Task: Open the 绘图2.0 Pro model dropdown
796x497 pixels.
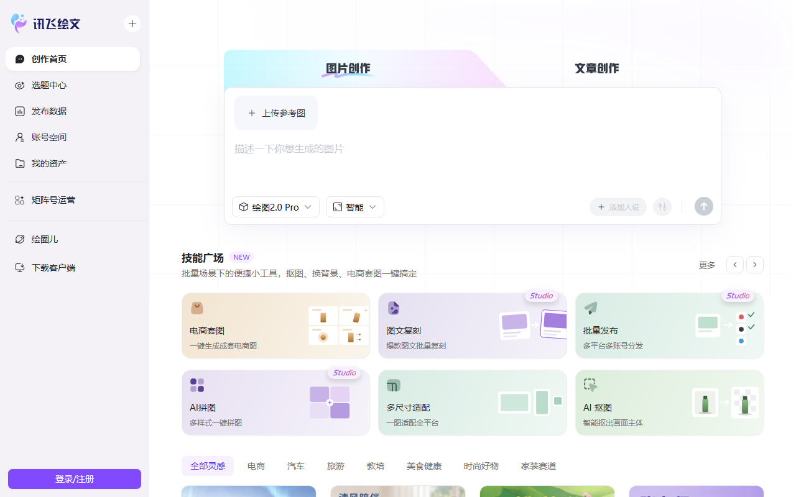Action: [275, 207]
